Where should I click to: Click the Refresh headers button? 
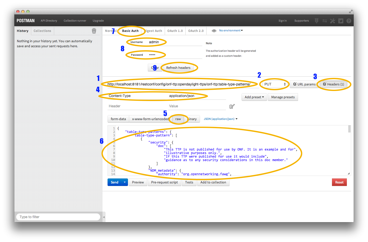pos(178,68)
